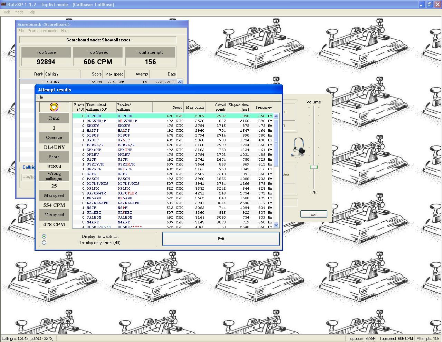This screenshot has width=442, height=342.
Task: Click the headset icon beside volume slider
Action: click(x=298, y=147)
